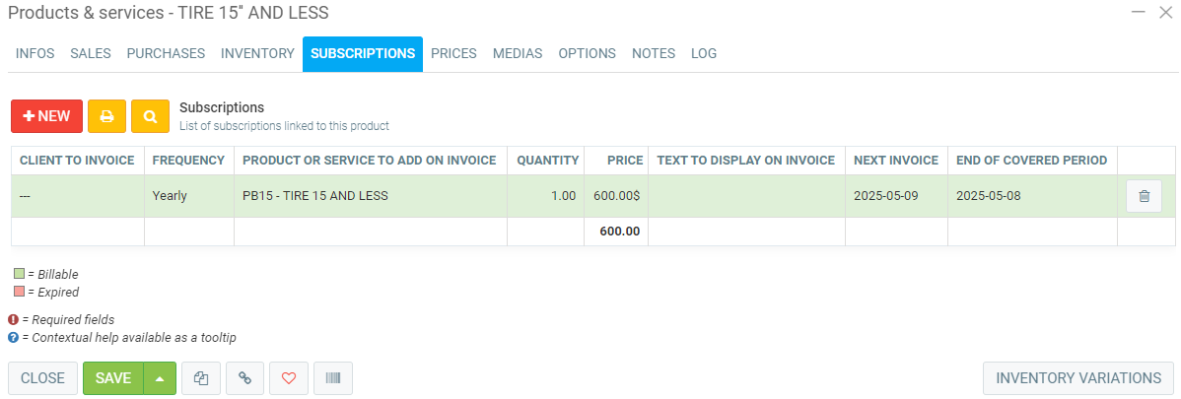
Task: Sort by the Next Invoice column header
Action: [x=895, y=161]
